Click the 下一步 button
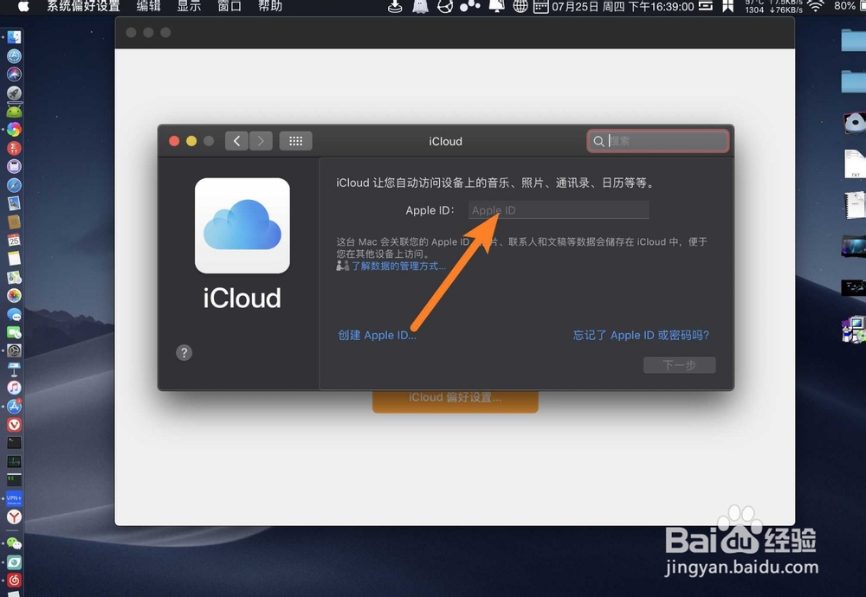Image resolution: width=866 pixels, height=597 pixels. (x=679, y=365)
